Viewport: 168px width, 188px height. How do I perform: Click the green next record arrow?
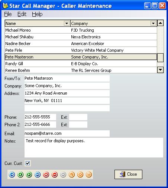click(x=29, y=175)
